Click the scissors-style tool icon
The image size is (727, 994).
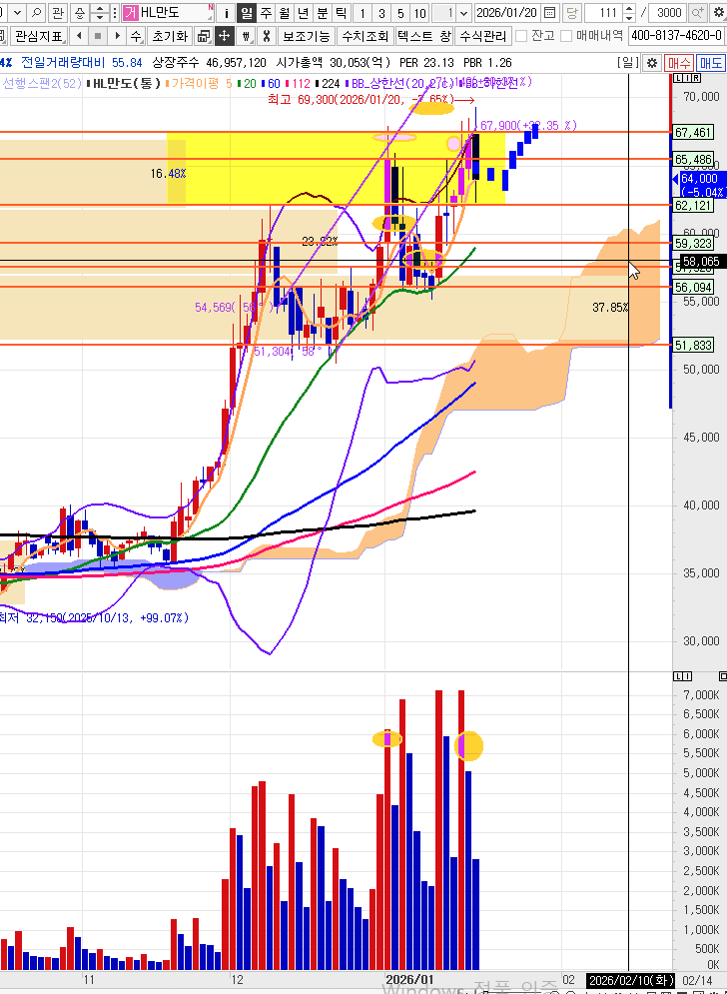[266, 36]
